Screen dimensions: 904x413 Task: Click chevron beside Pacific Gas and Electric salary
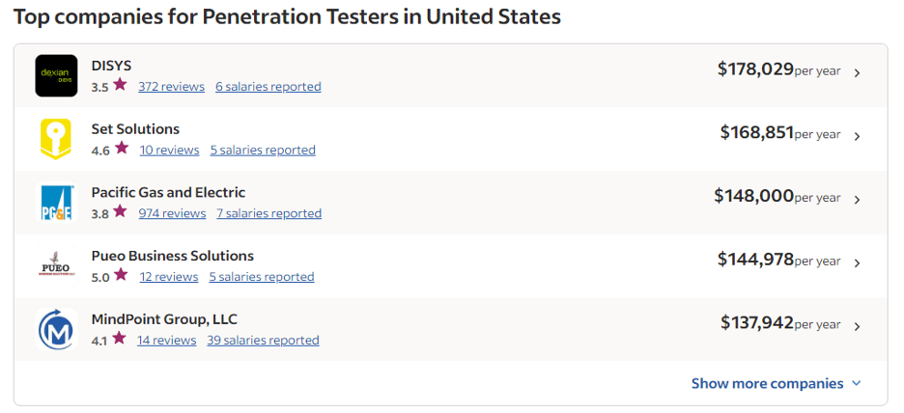[x=858, y=200]
